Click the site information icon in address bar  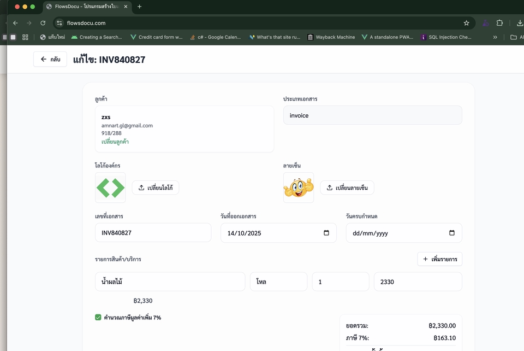point(59,23)
